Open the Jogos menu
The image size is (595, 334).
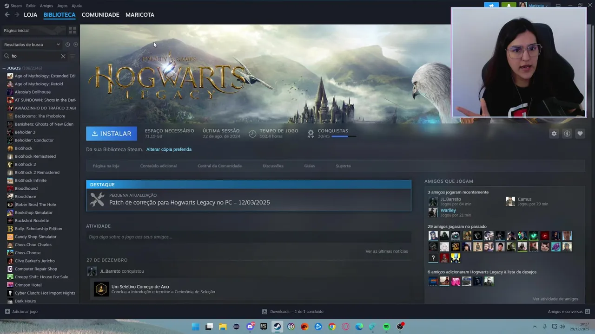pyautogui.click(x=62, y=6)
